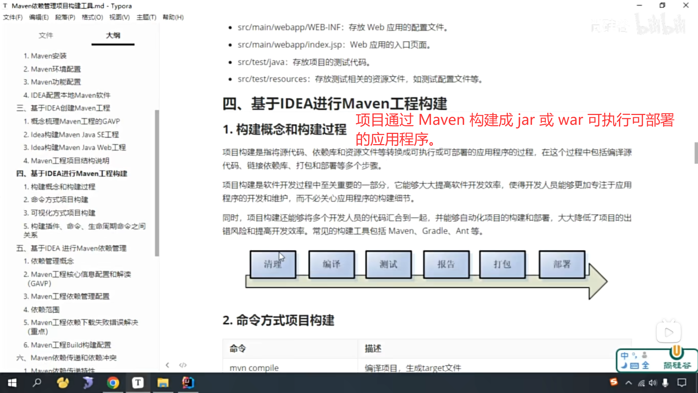Click the Windows Start button
The height and width of the screenshot is (393, 698).
[12, 383]
